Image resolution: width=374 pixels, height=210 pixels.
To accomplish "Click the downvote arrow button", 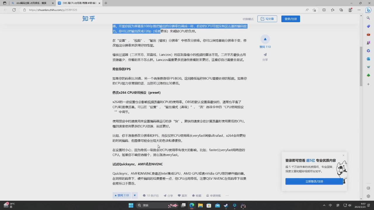I will tap(135, 195).
